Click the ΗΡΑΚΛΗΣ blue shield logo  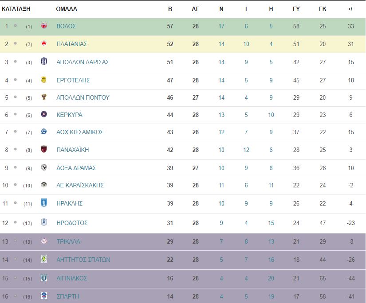pyautogui.click(x=43, y=203)
